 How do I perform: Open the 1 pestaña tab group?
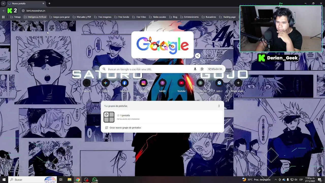coord(162,117)
